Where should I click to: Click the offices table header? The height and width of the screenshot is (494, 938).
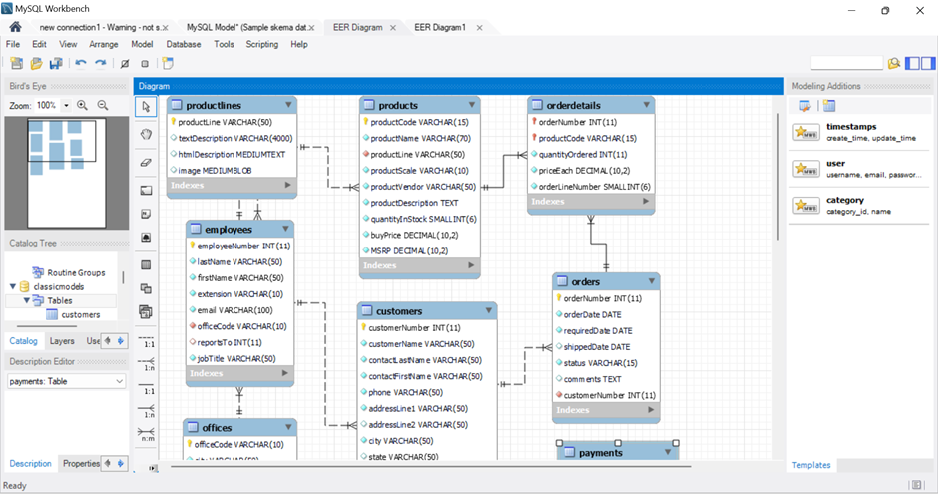point(239,427)
